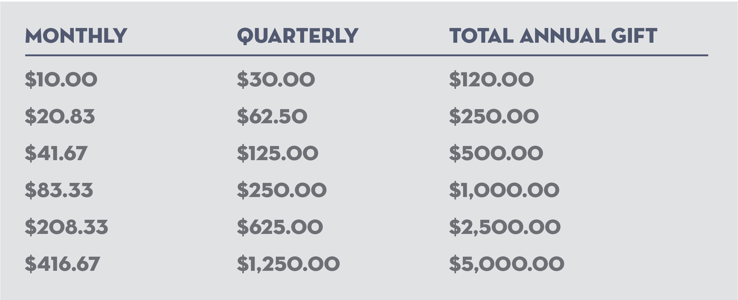Choose the $125.00 quarterly amount
The width and height of the screenshot is (738, 300).
277,153
